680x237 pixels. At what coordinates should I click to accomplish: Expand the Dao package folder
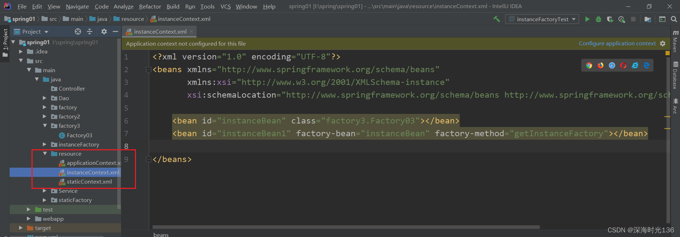(x=45, y=98)
